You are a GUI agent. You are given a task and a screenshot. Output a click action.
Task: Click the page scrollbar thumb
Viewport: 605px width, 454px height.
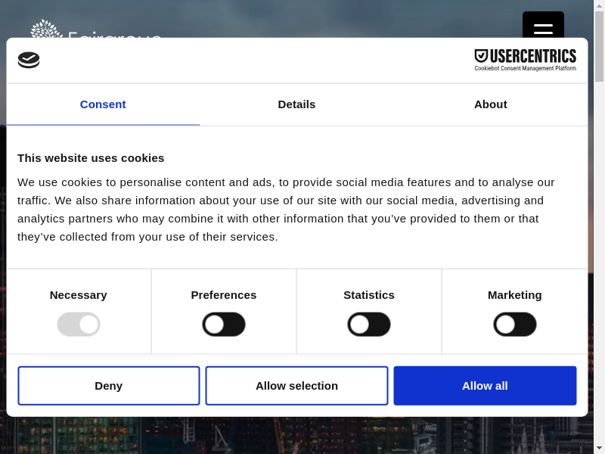pos(599,47)
